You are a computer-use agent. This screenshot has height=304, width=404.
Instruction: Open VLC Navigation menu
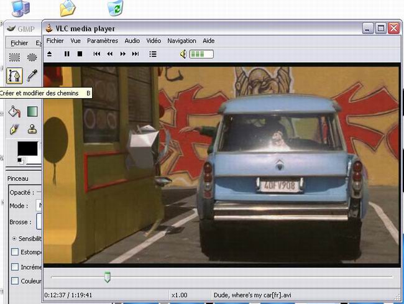181,41
